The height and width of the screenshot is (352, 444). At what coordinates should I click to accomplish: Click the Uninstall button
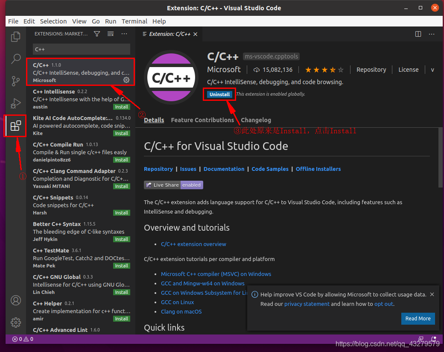tap(219, 94)
